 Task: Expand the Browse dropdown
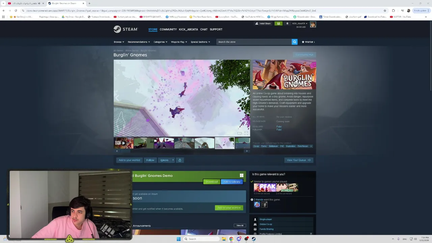pyautogui.click(x=119, y=42)
